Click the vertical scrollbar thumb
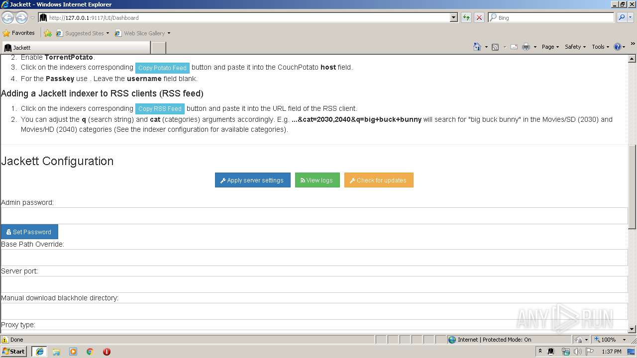 click(x=632, y=186)
